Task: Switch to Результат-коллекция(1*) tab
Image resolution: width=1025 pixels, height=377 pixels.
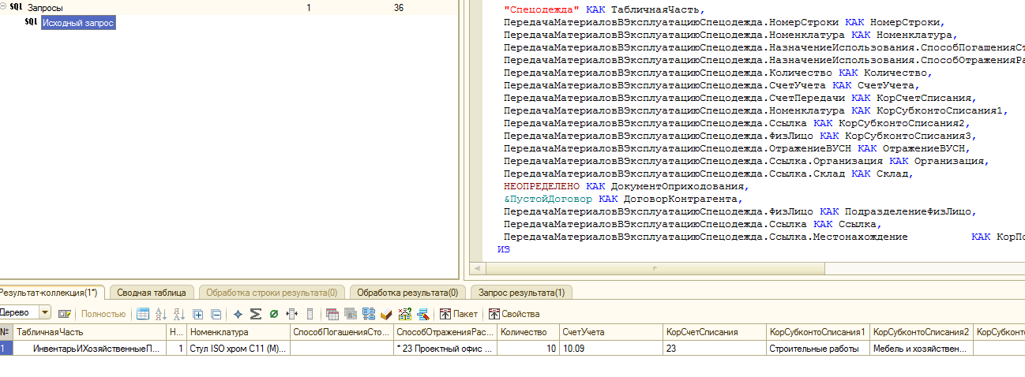Action: click(x=50, y=293)
